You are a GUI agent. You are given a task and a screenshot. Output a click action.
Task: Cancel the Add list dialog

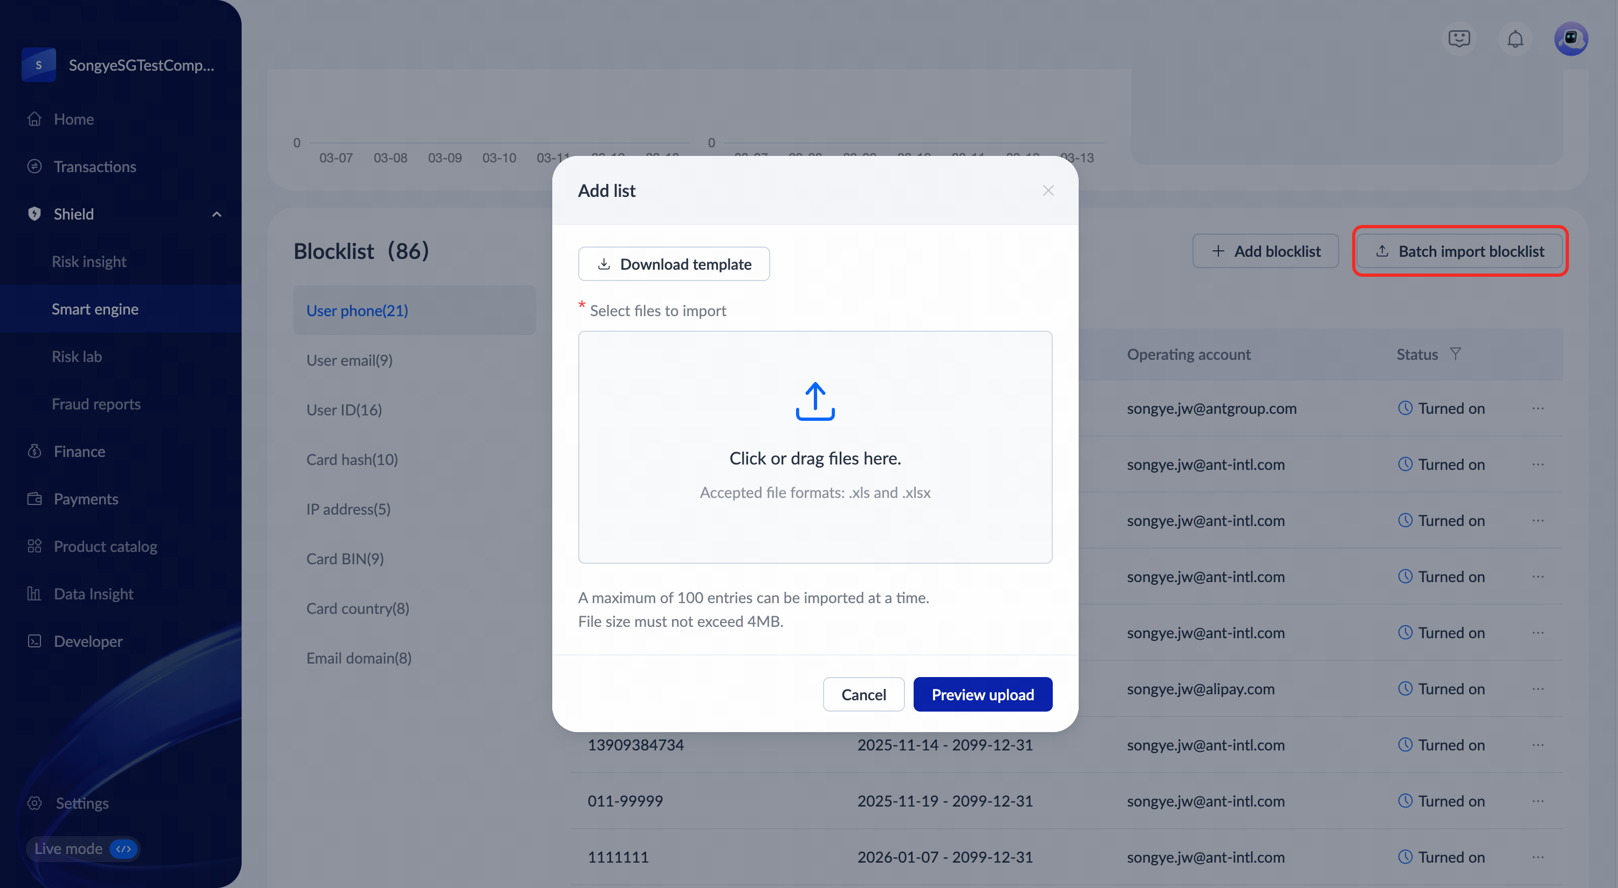(863, 694)
